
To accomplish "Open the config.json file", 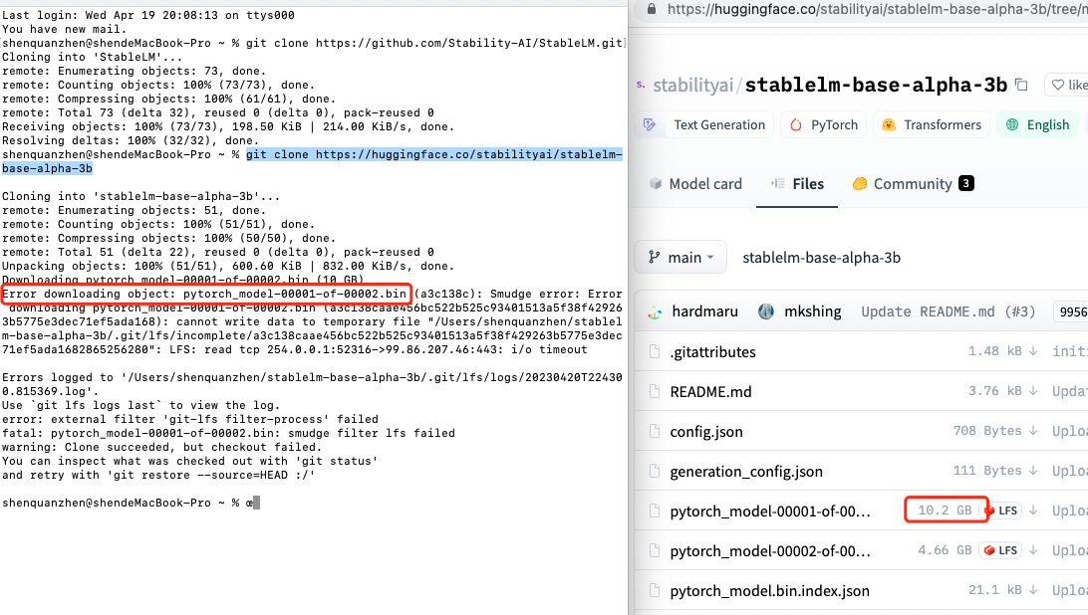I will (x=706, y=432).
